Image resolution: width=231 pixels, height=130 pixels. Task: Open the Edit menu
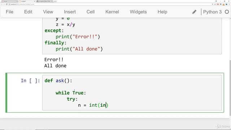pyautogui.click(x=28, y=12)
